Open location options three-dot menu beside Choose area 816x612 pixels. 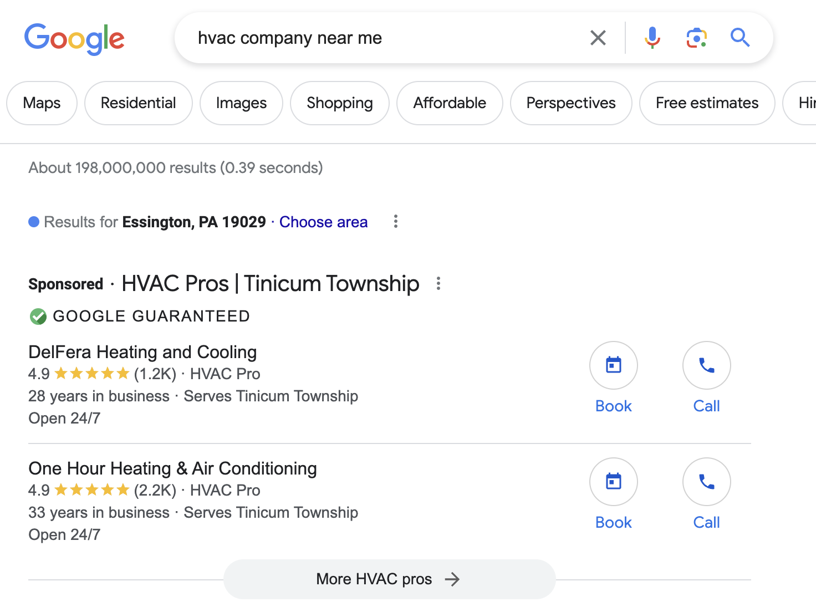coord(395,221)
